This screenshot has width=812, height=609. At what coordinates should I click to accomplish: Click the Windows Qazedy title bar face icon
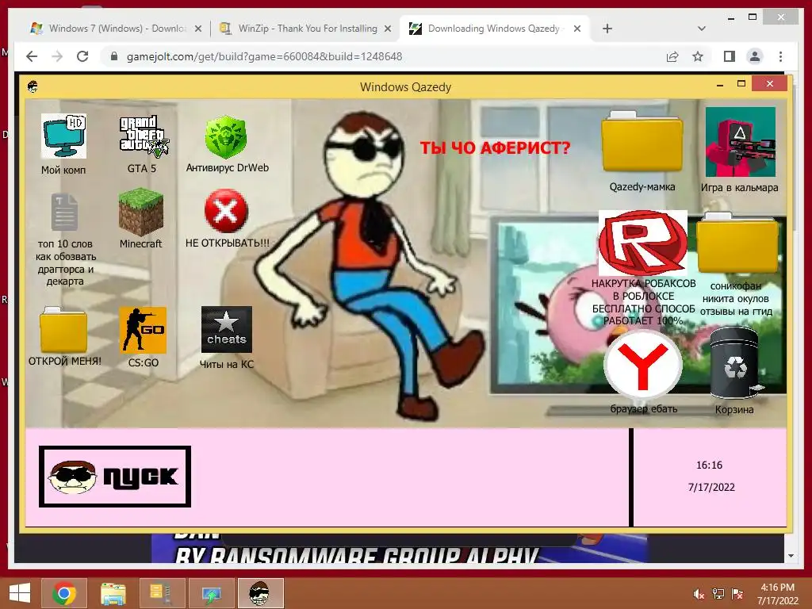[x=33, y=86]
